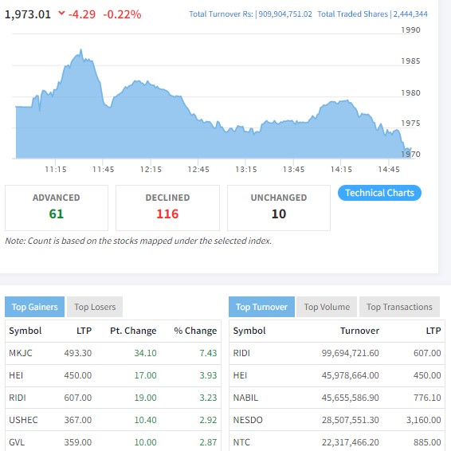Screen dimensions: 451x451
Task: Switch to Top Transactions tab
Action: tap(399, 307)
